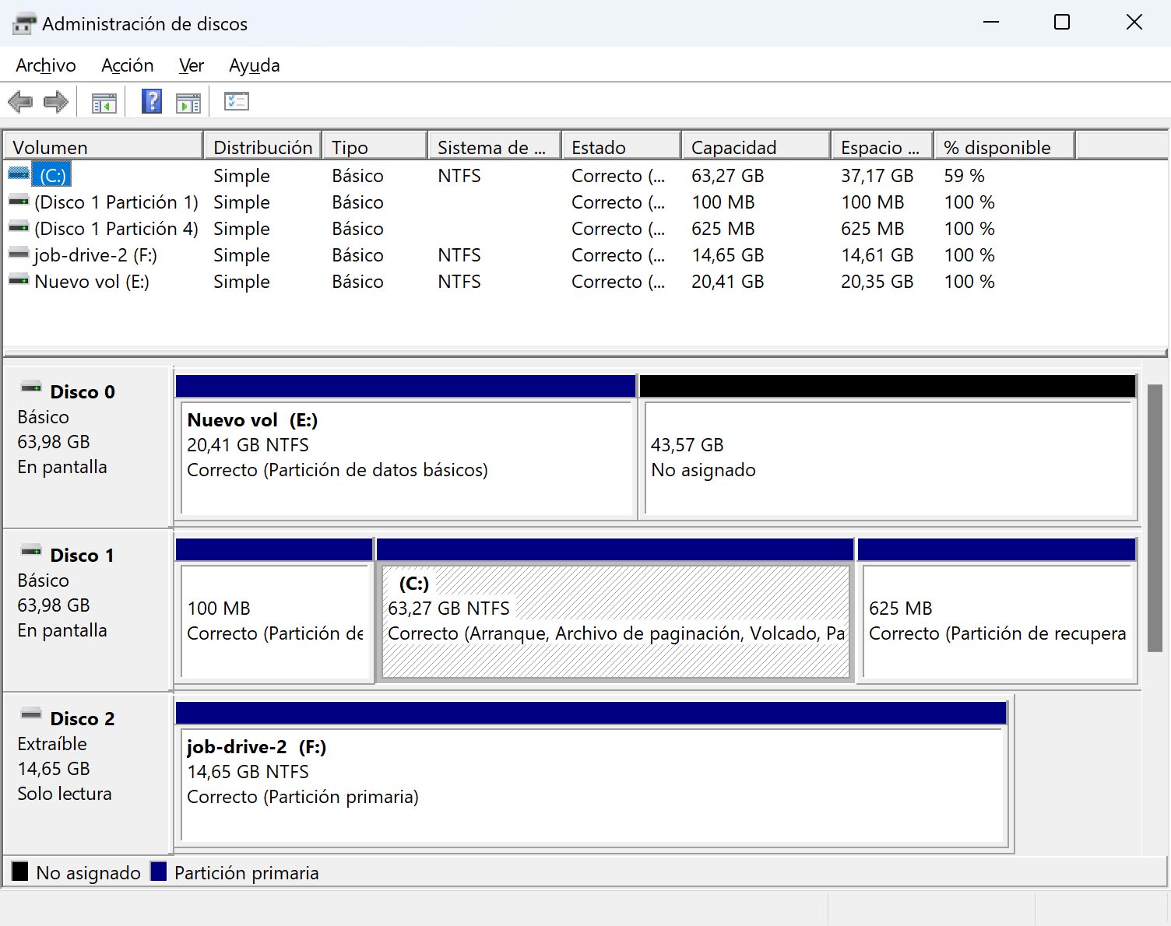Open the Acción menu
Viewport: 1171px width, 926px height.
click(127, 65)
